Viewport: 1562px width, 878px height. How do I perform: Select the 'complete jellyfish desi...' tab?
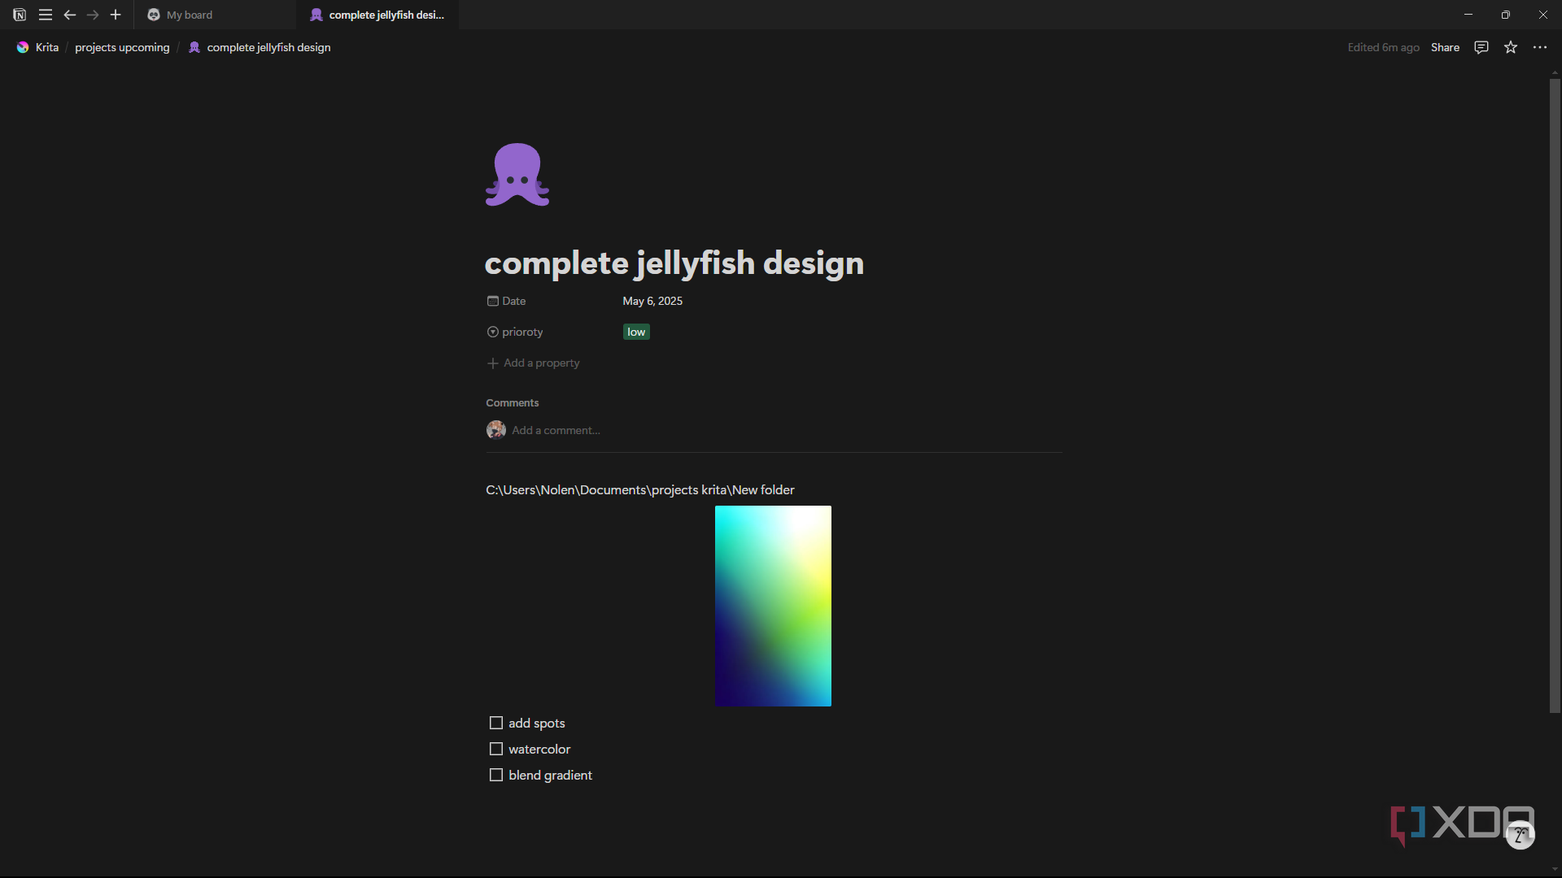pos(377,15)
